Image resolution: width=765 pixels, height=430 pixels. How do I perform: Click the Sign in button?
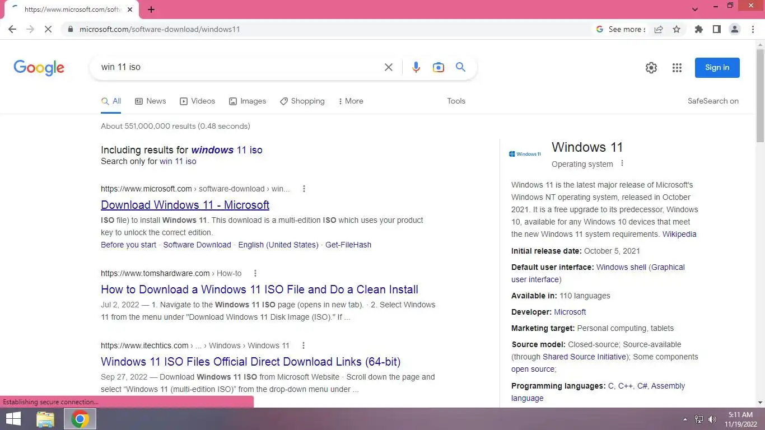tap(717, 68)
